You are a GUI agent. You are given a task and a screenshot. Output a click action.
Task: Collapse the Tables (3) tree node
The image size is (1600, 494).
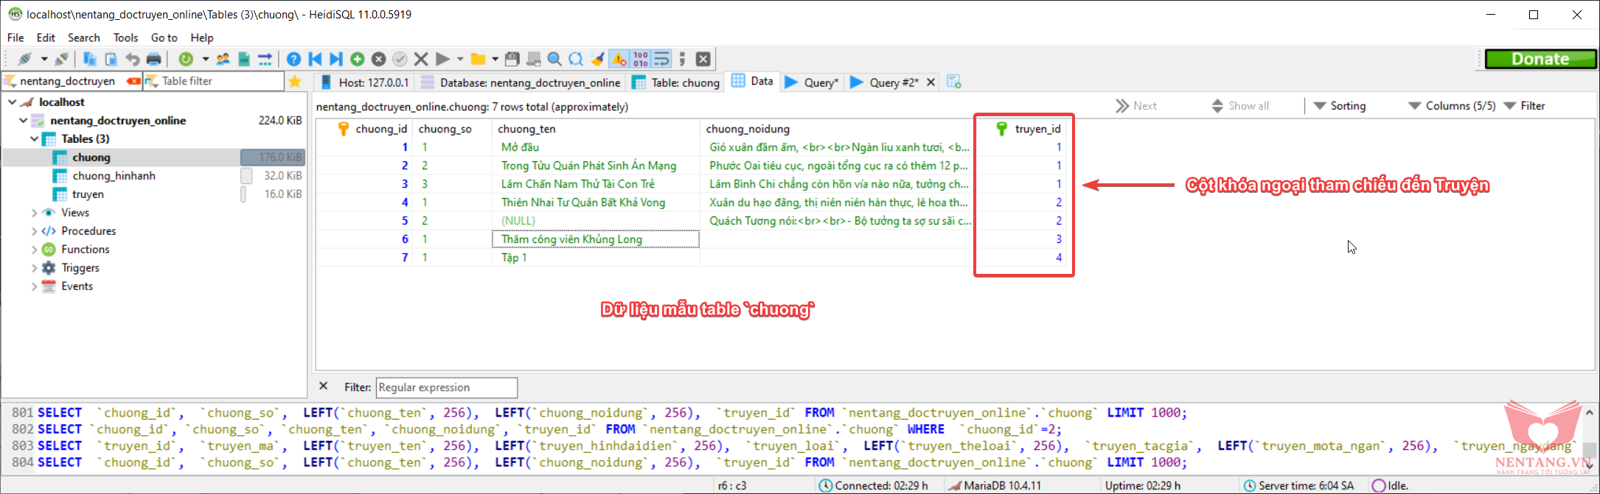point(35,139)
